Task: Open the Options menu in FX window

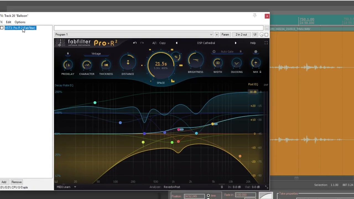Action: coord(20,22)
